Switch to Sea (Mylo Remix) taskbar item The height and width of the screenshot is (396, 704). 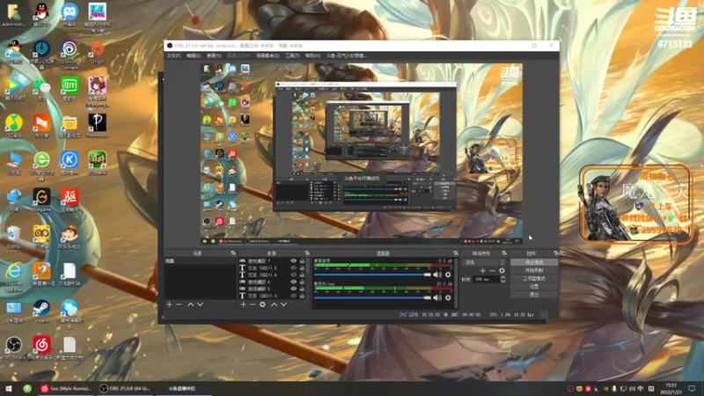point(66,388)
